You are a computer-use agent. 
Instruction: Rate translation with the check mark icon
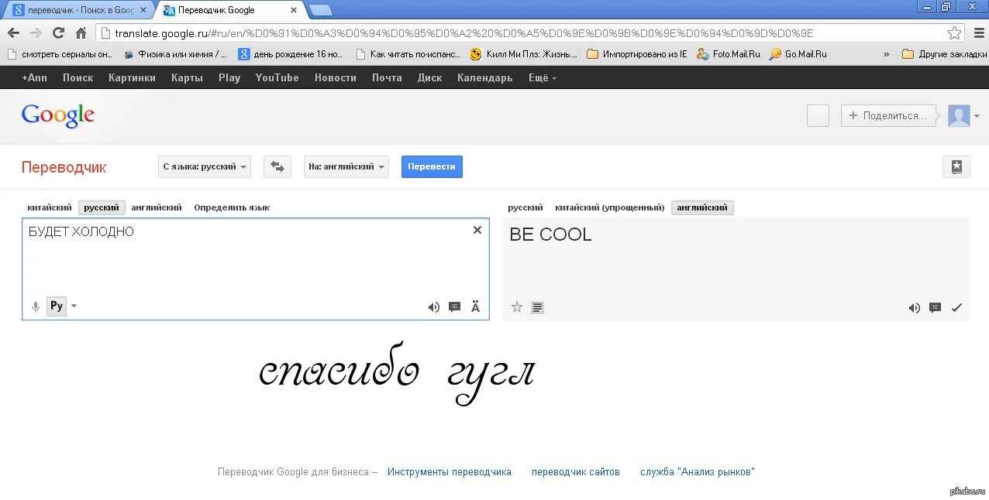956,308
